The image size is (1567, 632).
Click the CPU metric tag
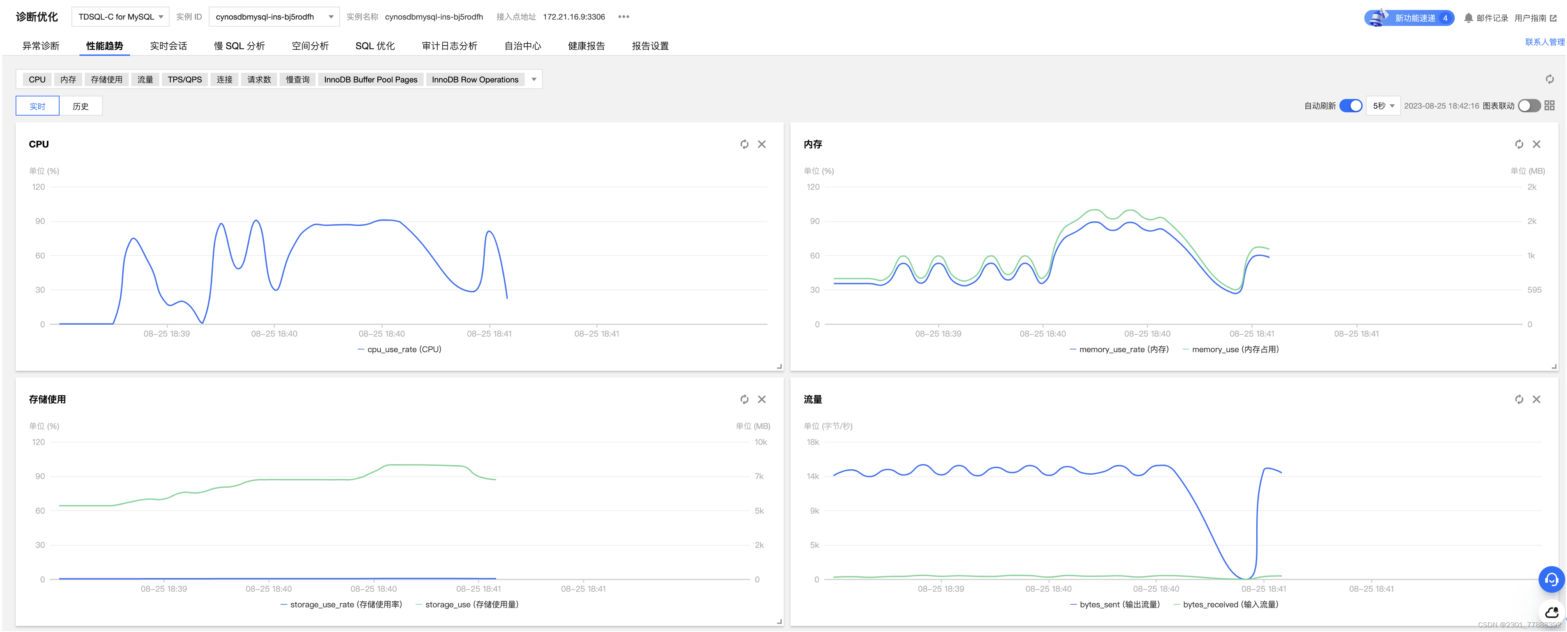tap(37, 80)
